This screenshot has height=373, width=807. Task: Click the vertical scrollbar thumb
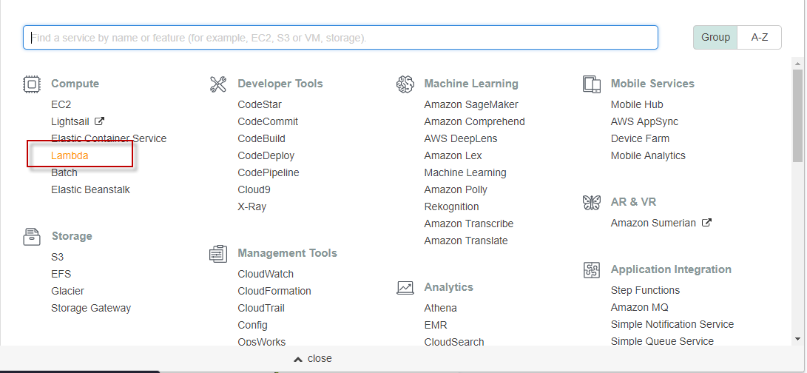tap(797, 115)
